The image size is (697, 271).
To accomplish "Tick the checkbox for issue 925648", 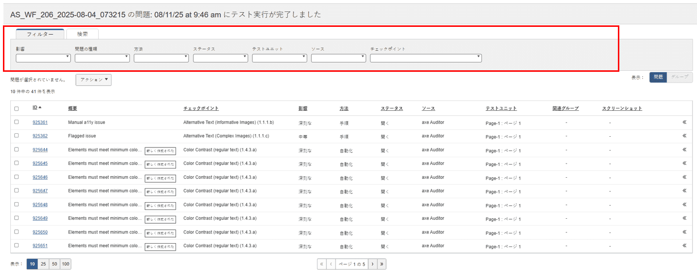I will point(17,204).
